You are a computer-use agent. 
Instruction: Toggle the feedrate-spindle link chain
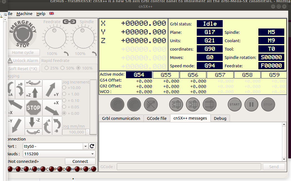click(x=69, y=22)
